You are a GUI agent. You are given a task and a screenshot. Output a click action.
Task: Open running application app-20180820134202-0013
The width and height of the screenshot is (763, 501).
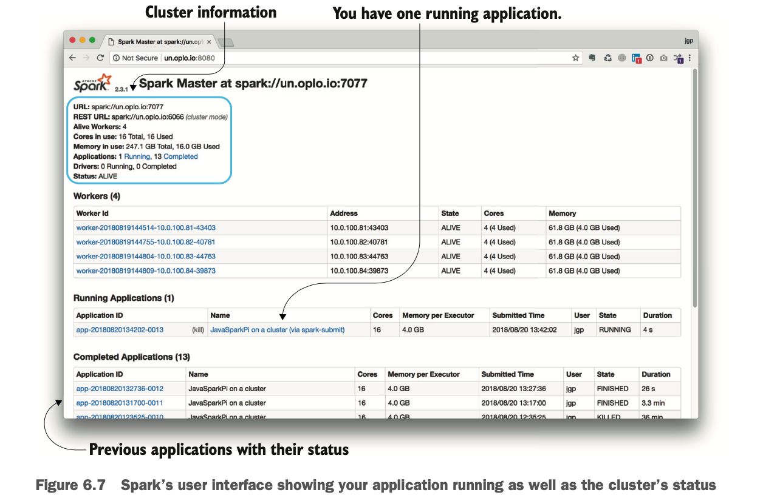(119, 330)
